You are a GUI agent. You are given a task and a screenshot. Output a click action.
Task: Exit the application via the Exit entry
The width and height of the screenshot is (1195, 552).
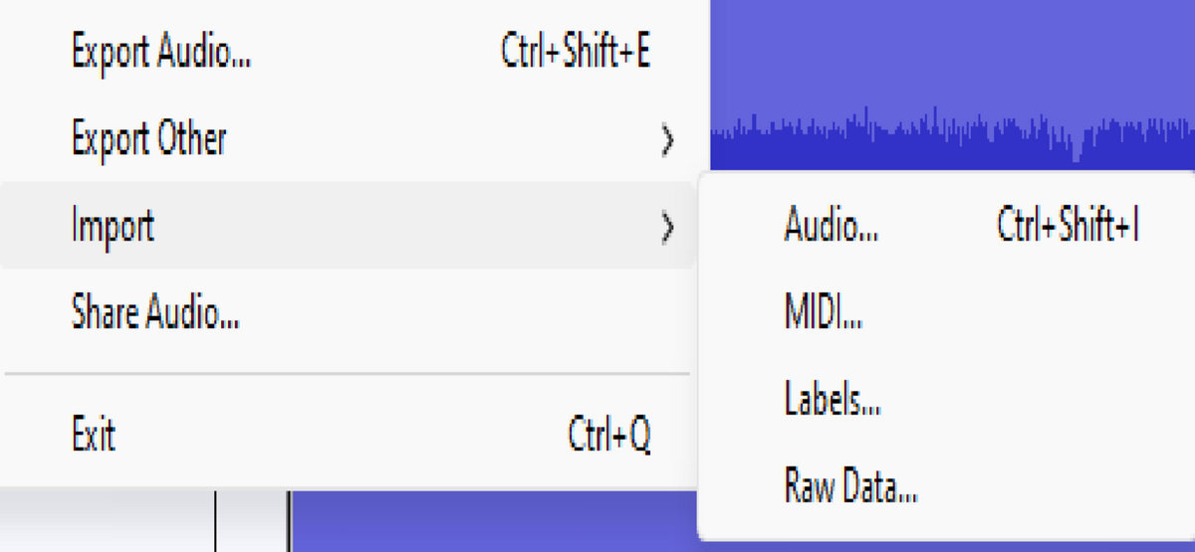pyautogui.click(x=94, y=435)
